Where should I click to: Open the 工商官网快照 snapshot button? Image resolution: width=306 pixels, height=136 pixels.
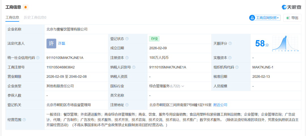point(265,18)
